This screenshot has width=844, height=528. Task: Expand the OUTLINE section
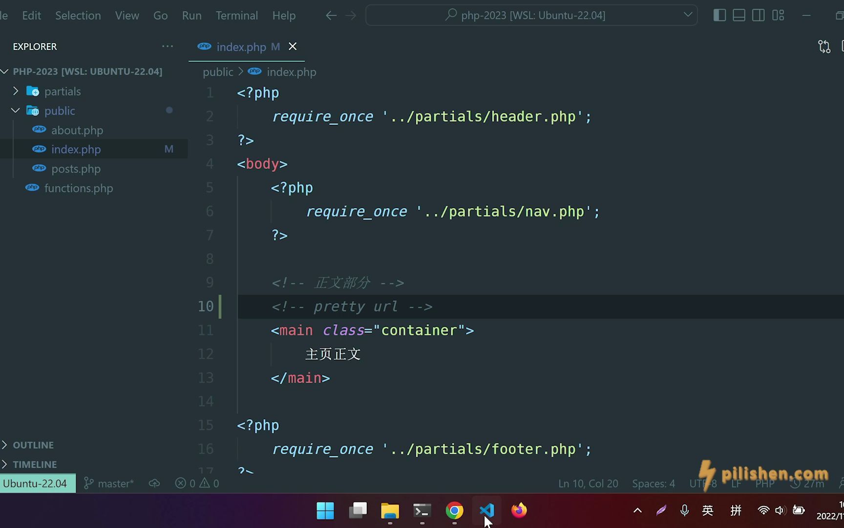coord(33,444)
